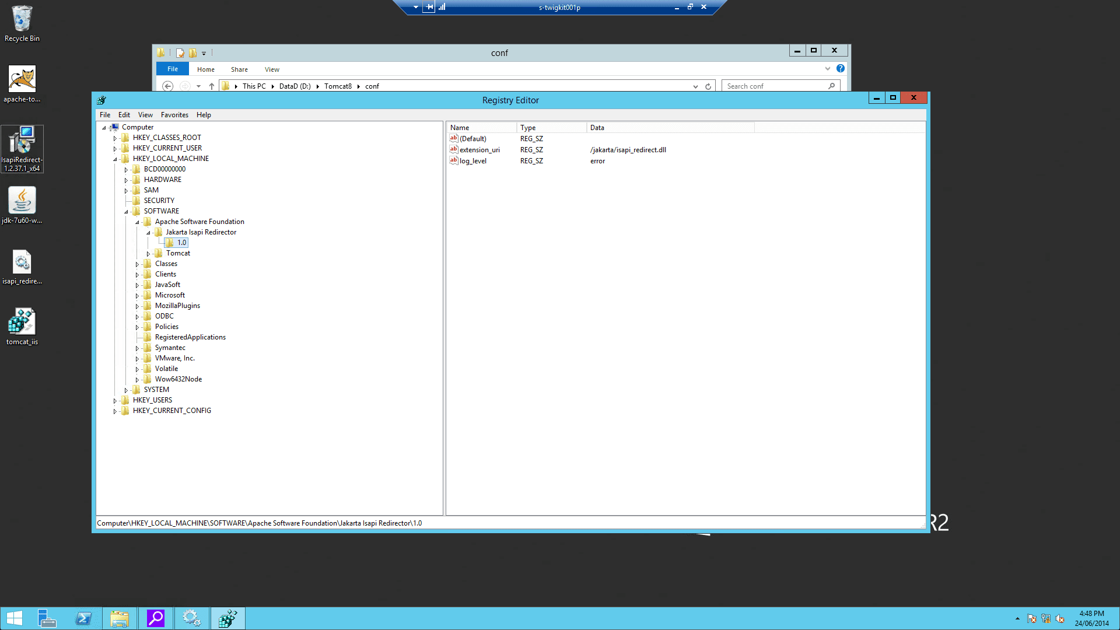
Task: Open Recycle Bin desktop icon
Action: (22, 23)
